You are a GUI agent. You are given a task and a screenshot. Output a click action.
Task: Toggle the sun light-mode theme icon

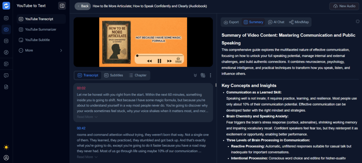coord(6,147)
